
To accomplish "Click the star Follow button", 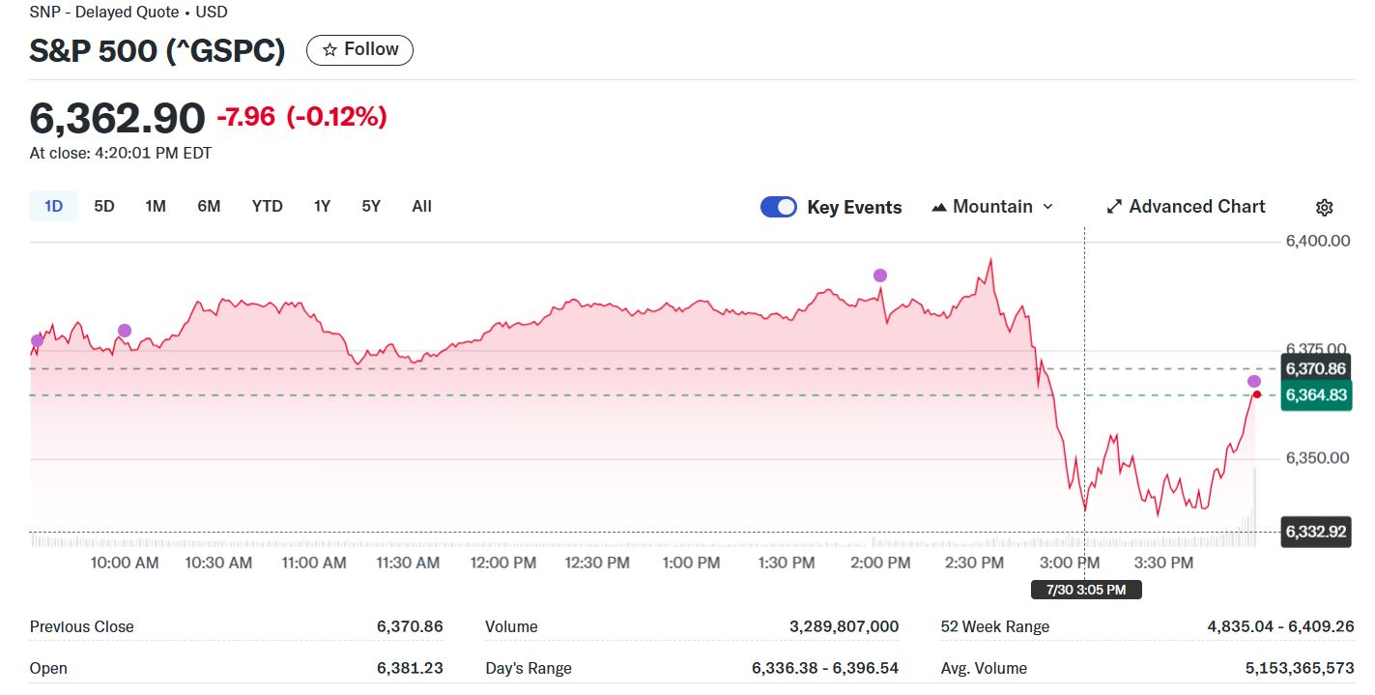I will pos(359,49).
